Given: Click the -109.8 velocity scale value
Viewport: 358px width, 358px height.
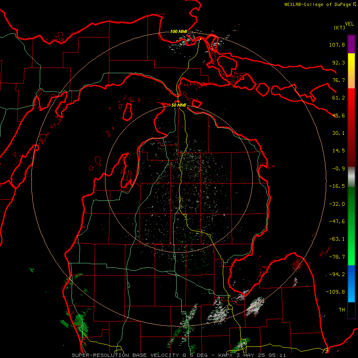Looking at the screenshot, I should point(336,292).
